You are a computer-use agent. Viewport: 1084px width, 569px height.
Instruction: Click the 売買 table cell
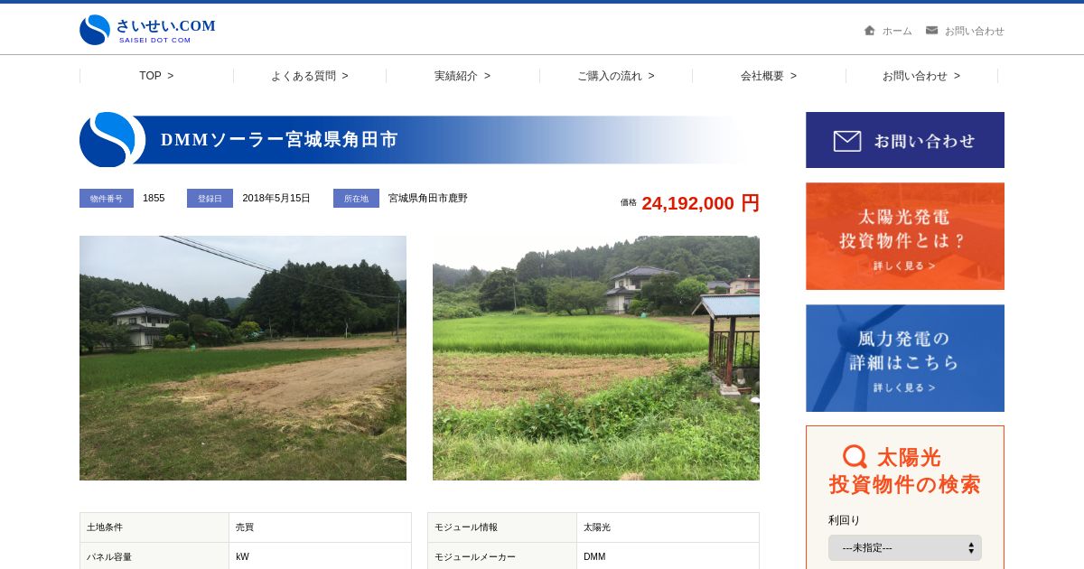[320, 527]
